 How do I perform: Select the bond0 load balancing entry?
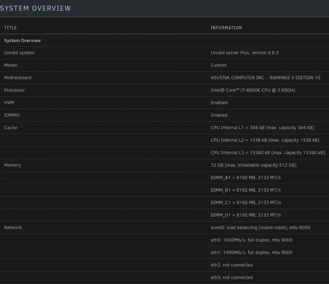[x=260, y=228]
